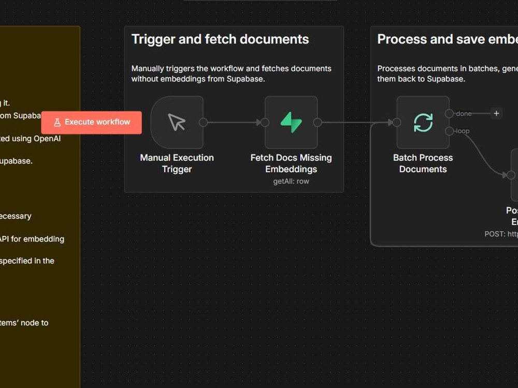The image size is (518, 388).
Task: Click the 'using OpenAI' text in yellow note
Action: point(36,139)
